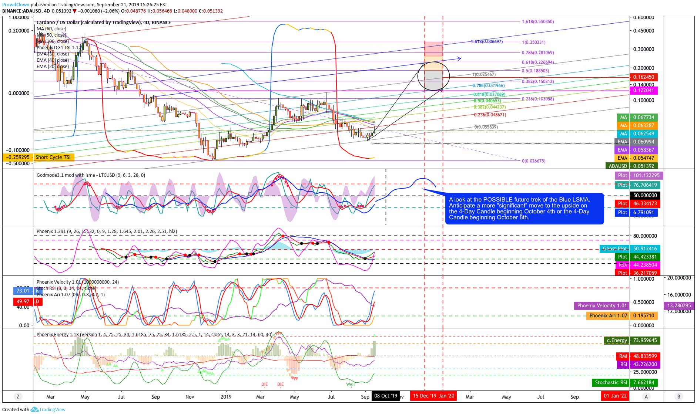Click the 1.618(0.550350) Fibonacci level label

pyautogui.click(x=538, y=21)
